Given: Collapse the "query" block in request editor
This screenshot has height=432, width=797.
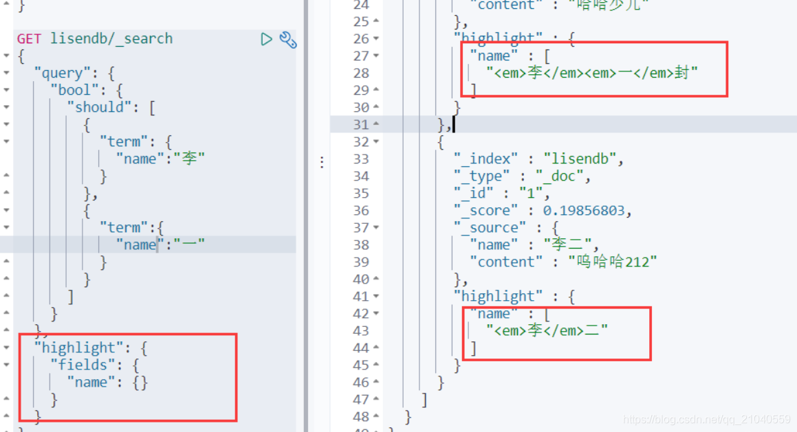Looking at the screenshot, I should click(6, 73).
